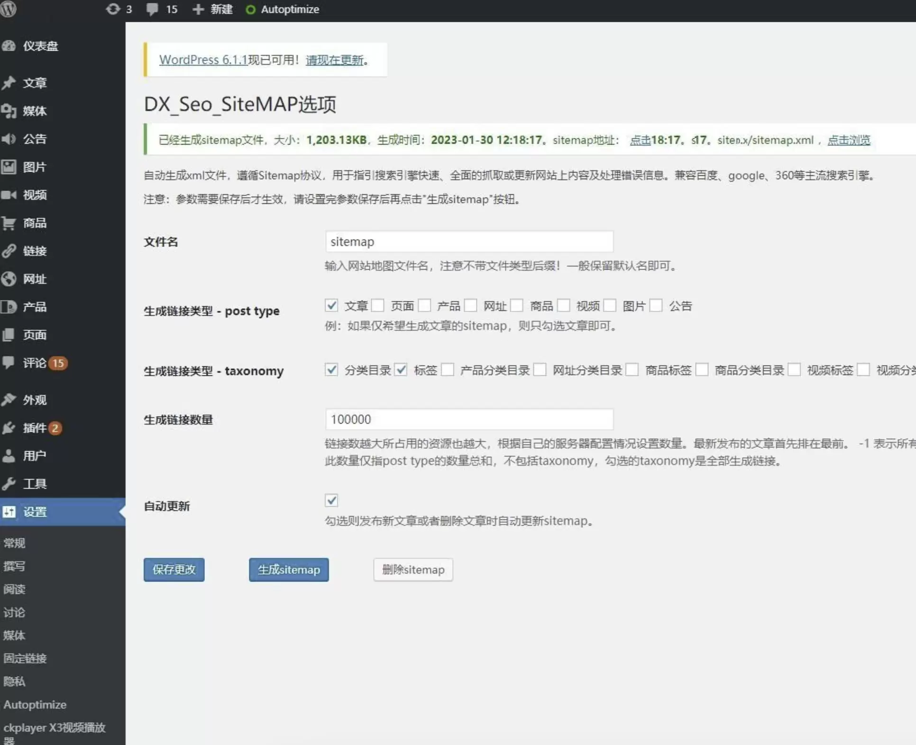
Task: Click the comments count badge 15 in sidebar
Action: pyautogui.click(x=58, y=363)
